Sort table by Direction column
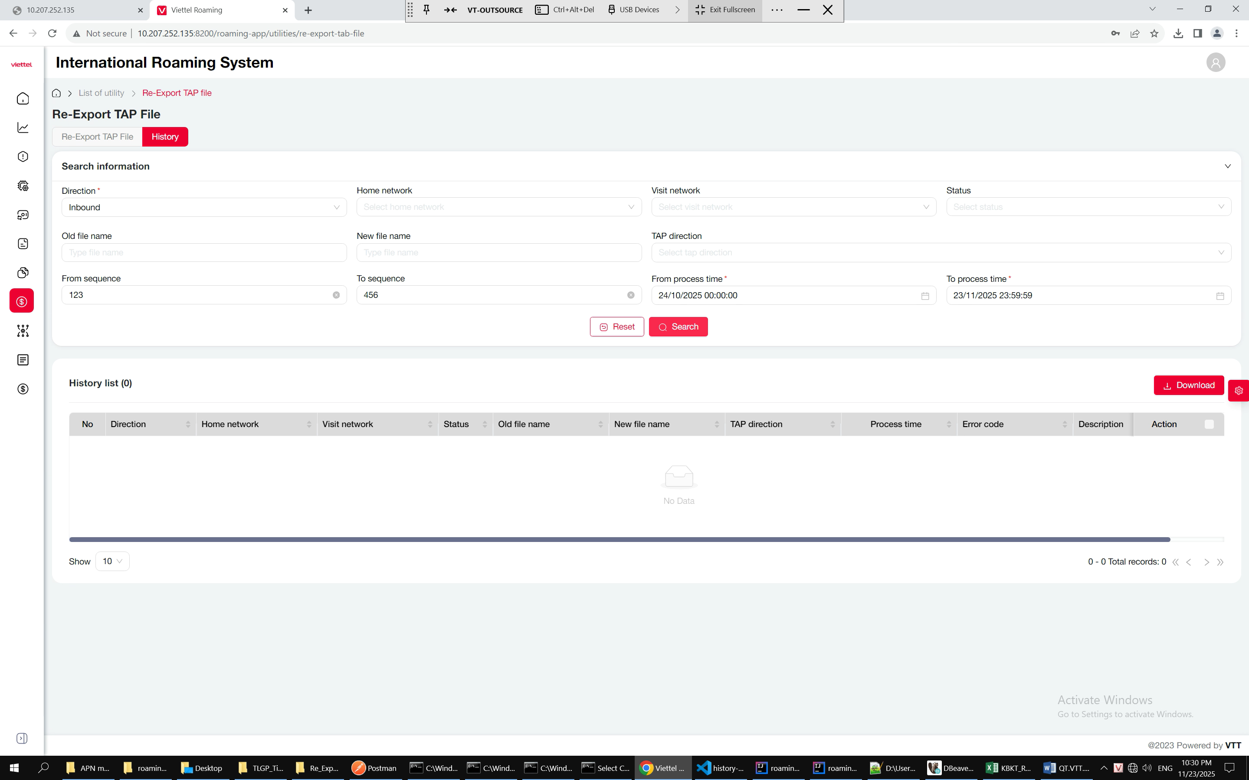 tap(188, 424)
